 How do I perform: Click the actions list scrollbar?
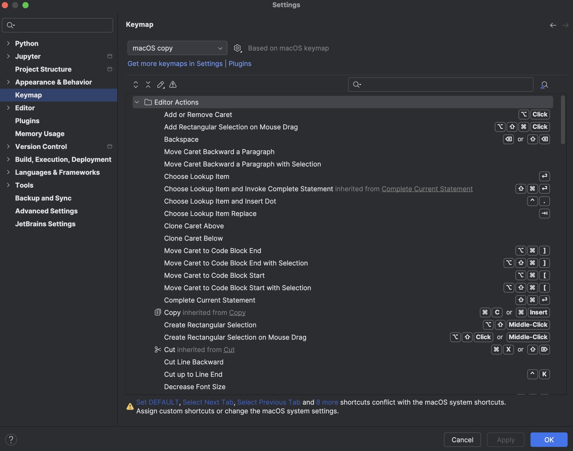pyautogui.click(x=562, y=120)
